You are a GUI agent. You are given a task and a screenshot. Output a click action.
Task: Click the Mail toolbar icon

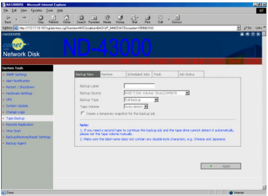[134, 18]
